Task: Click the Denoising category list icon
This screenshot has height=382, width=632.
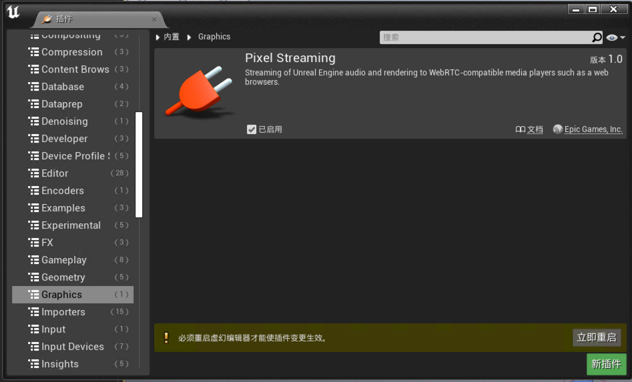Action: tap(34, 121)
